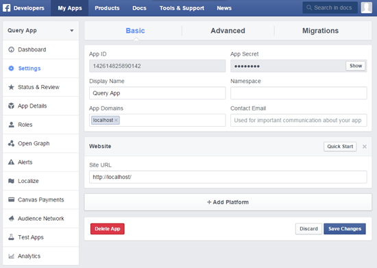377x268 pixels.
Task: Focus the Contact Email field
Action: (299, 120)
